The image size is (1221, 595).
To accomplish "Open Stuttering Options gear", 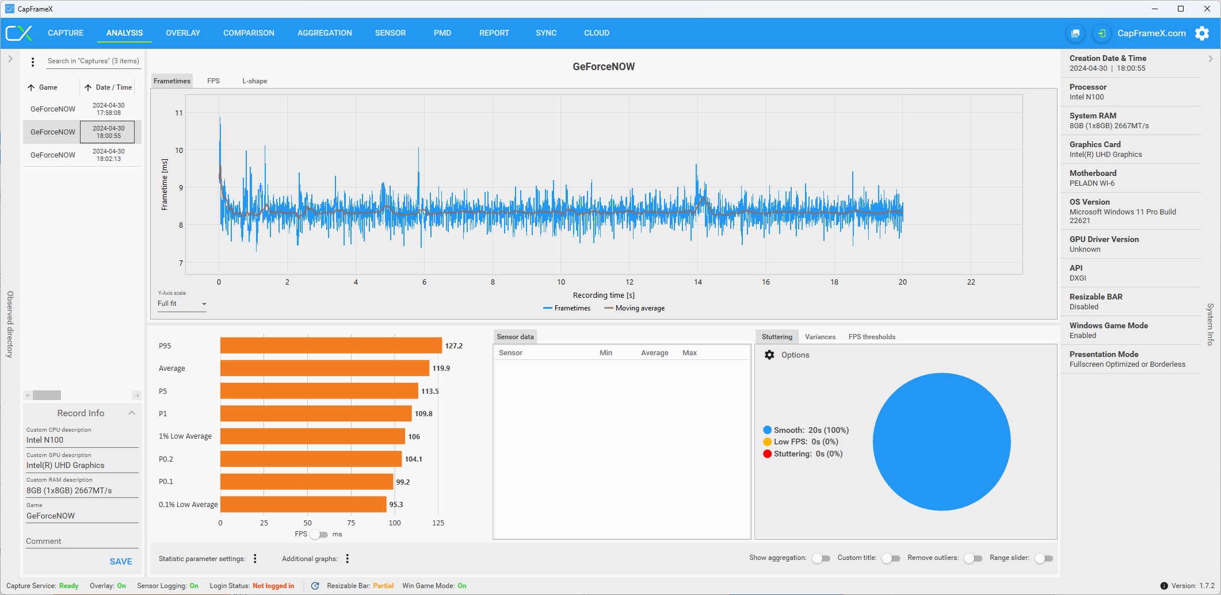I will click(769, 355).
